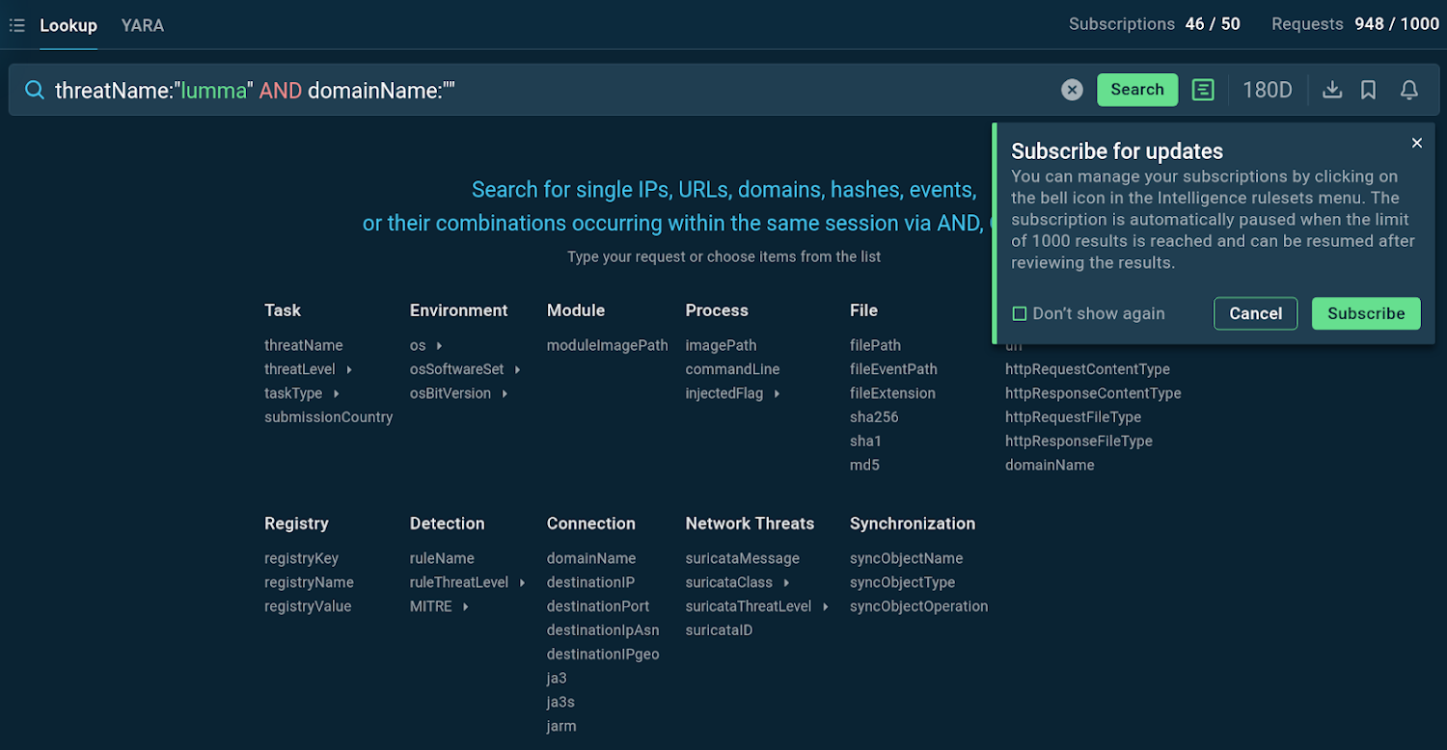Select destinationIpAsn under Connection

tap(603, 630)
